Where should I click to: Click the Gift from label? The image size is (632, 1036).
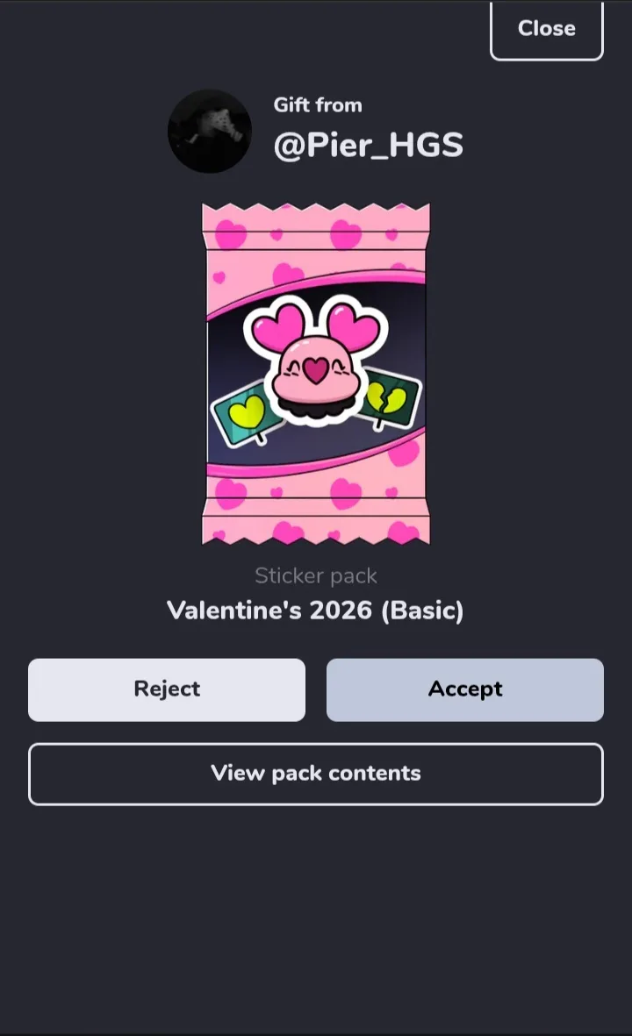pyautogui.click(x=318, y=105)
